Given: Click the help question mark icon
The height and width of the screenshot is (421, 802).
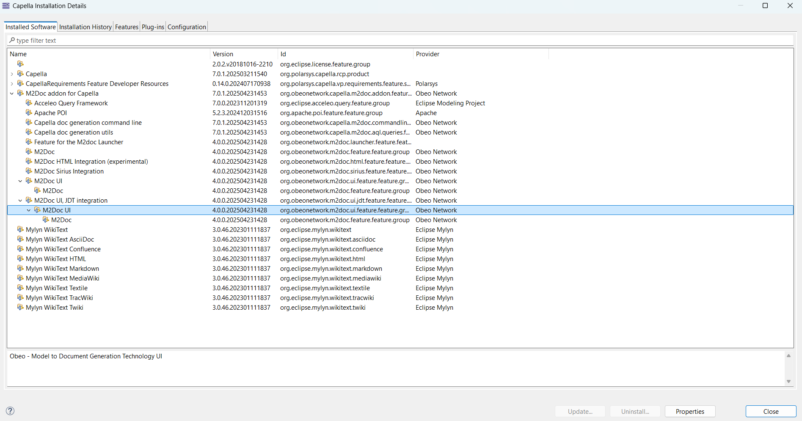Looking at the screenshot, I should point(10,411).
